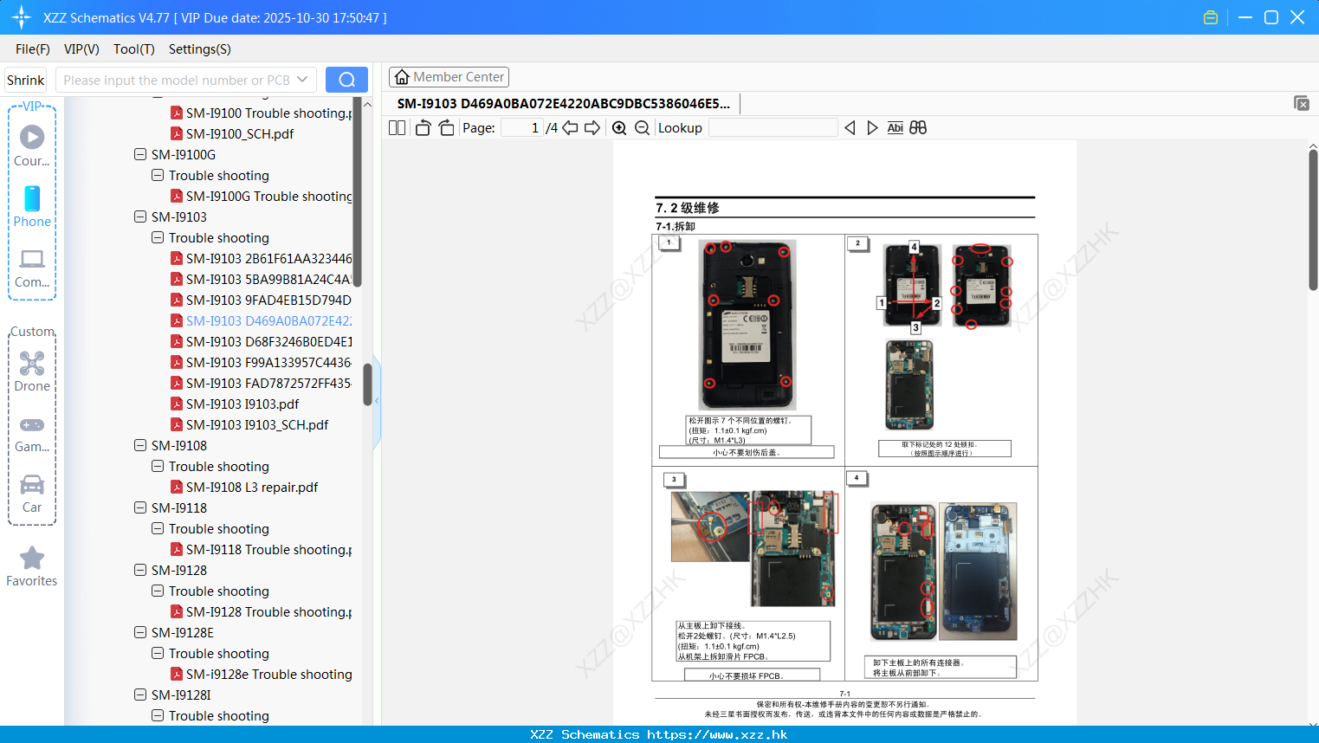Open the model number dropdown arrow

tap(302, 80)
